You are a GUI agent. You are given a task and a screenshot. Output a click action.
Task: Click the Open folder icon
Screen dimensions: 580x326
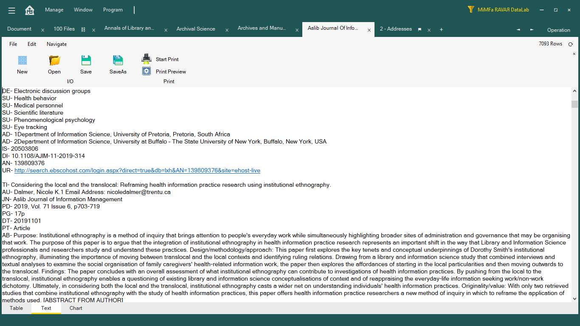54,60
